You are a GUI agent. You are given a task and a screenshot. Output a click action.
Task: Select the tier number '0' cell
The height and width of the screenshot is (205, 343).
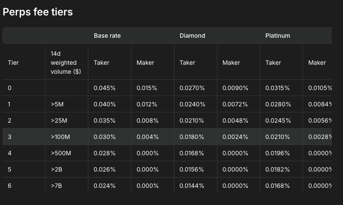pyautogui.click(x=9, y=88)
